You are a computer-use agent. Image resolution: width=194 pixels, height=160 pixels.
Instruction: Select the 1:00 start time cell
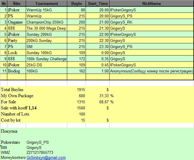tap(98, 71)
